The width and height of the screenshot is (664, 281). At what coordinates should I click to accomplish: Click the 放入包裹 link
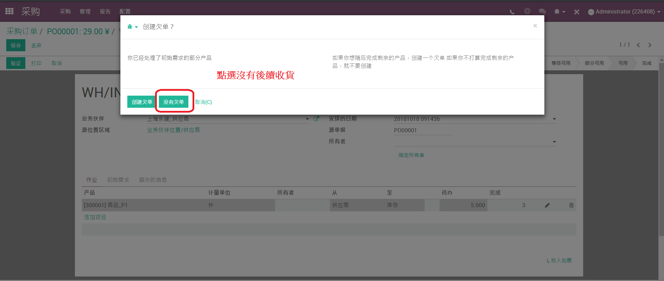(559, 260)
